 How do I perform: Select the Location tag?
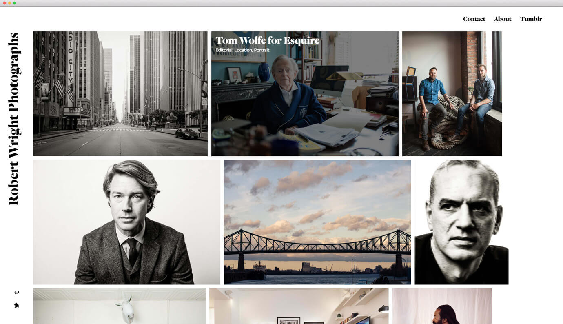pyautogui.click(x=243, y=50)
